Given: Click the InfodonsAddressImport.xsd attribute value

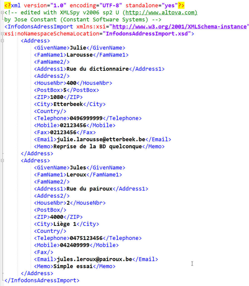Looking at the screenshot, I should coord(147,34).
